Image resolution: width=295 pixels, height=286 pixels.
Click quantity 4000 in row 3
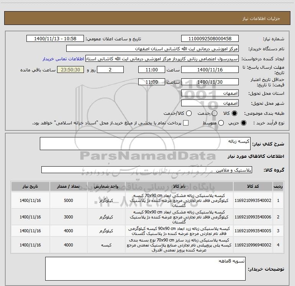(69, 231)
